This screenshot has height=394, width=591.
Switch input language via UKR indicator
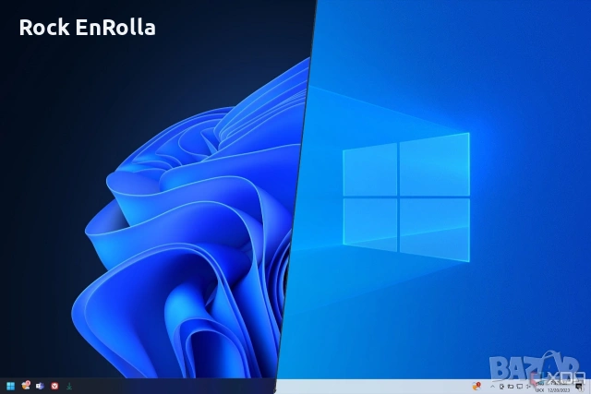(x=537, y=390)
